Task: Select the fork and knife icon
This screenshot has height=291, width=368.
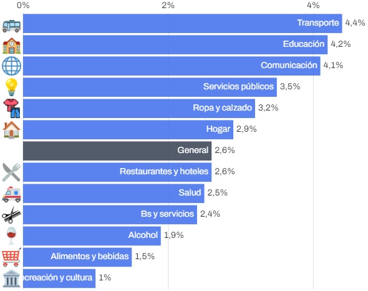Action: point(11,172)
